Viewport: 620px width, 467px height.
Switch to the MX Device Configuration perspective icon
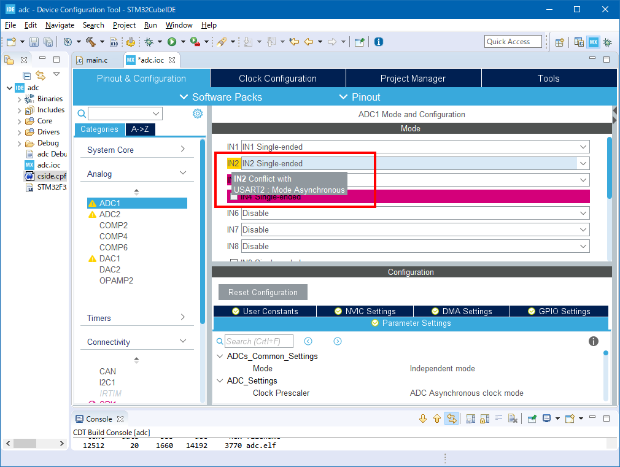(x=593, y=42)
